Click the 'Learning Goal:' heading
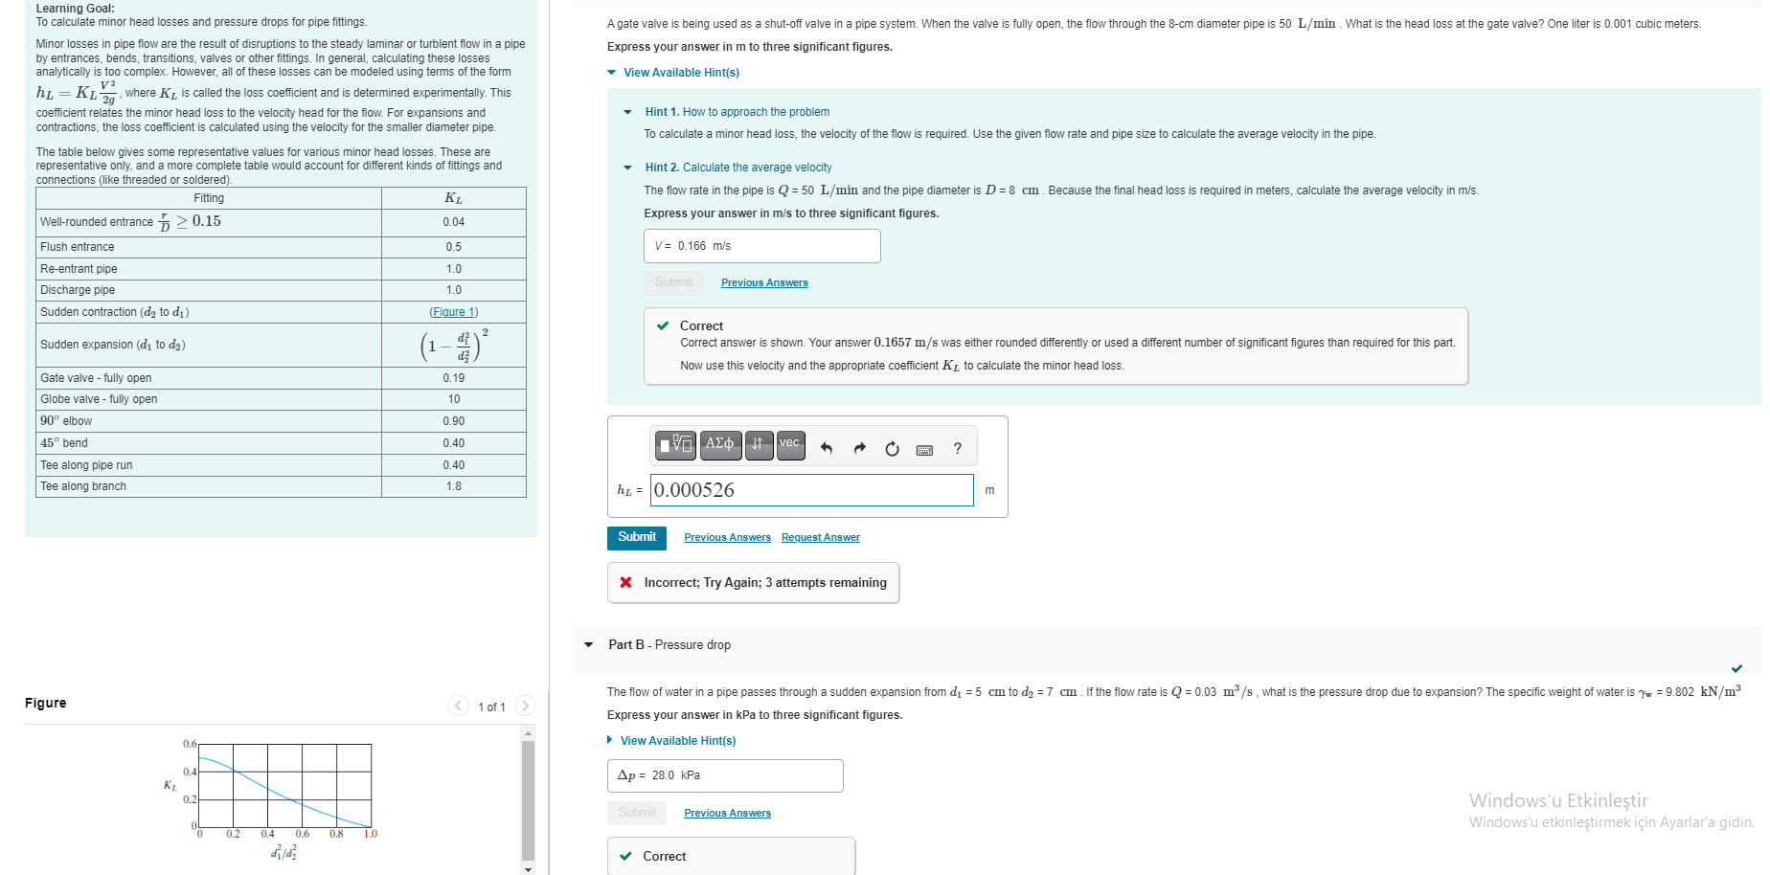The image size is (1770, 875). 75,9
